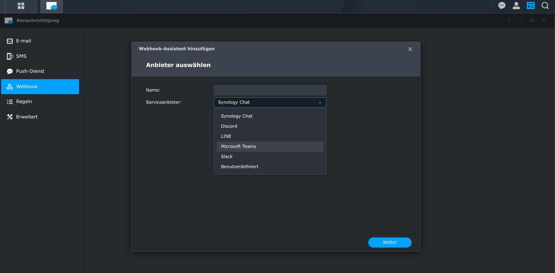Select the Webhook sidebar item
The height and width of the screenshot is (273, 555).
click(x=40, y=87)
